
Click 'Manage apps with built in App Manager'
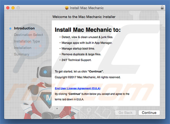pyautogui.click(x=87, y=43)
